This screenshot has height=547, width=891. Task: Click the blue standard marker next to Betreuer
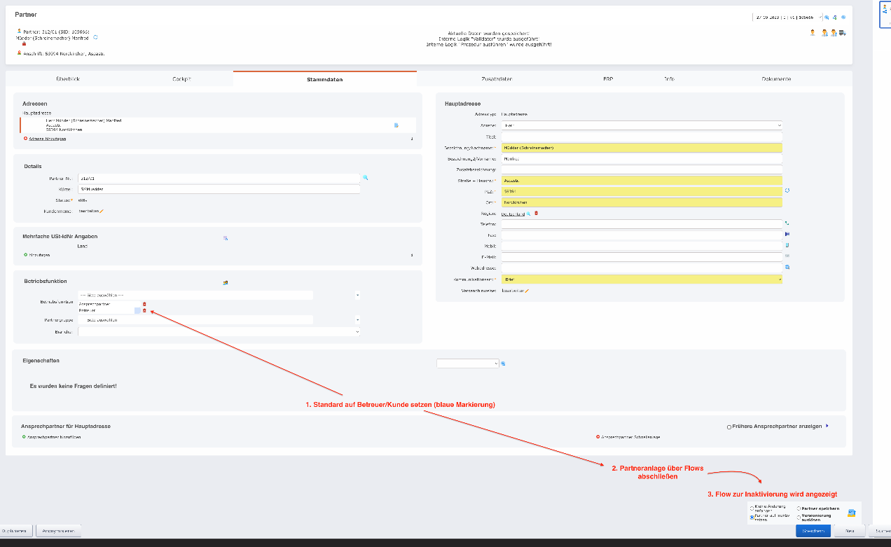137,310
